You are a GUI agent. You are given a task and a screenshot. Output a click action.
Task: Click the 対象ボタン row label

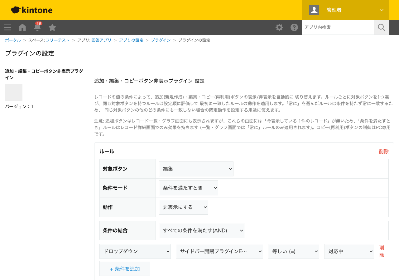pyautogui.click(x=115, y=169)
